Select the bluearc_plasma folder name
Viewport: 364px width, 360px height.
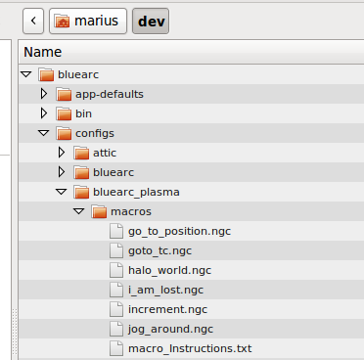coord(136,193)
